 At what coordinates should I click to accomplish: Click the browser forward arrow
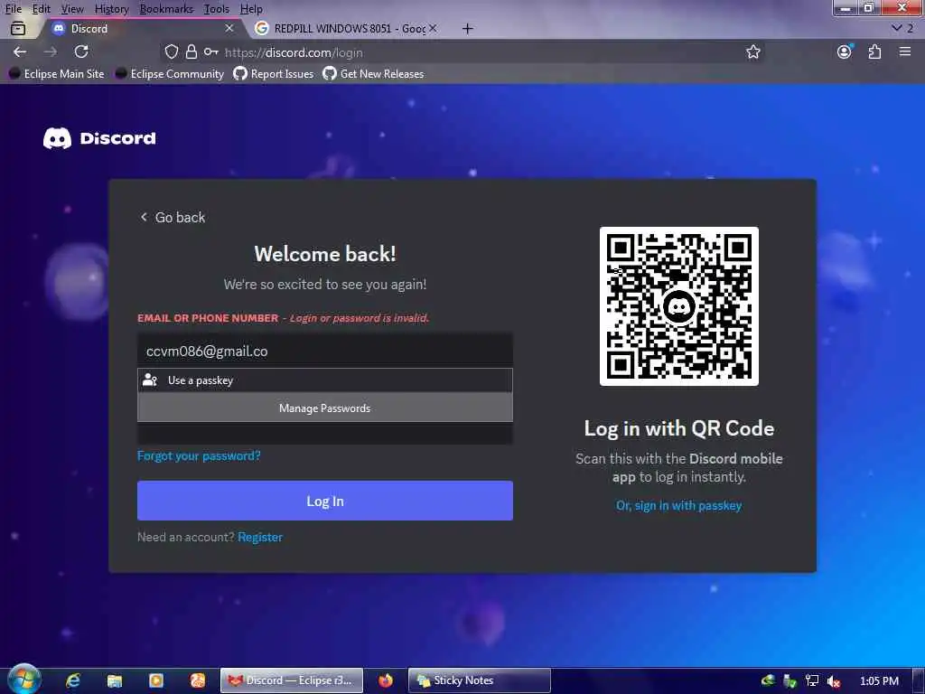pyautogui.click(x=51, y=52)
